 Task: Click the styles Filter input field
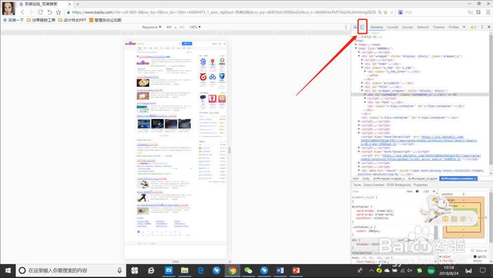point(377,191)
